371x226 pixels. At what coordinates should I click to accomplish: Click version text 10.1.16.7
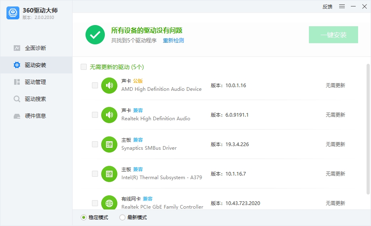tap(236, 174)
